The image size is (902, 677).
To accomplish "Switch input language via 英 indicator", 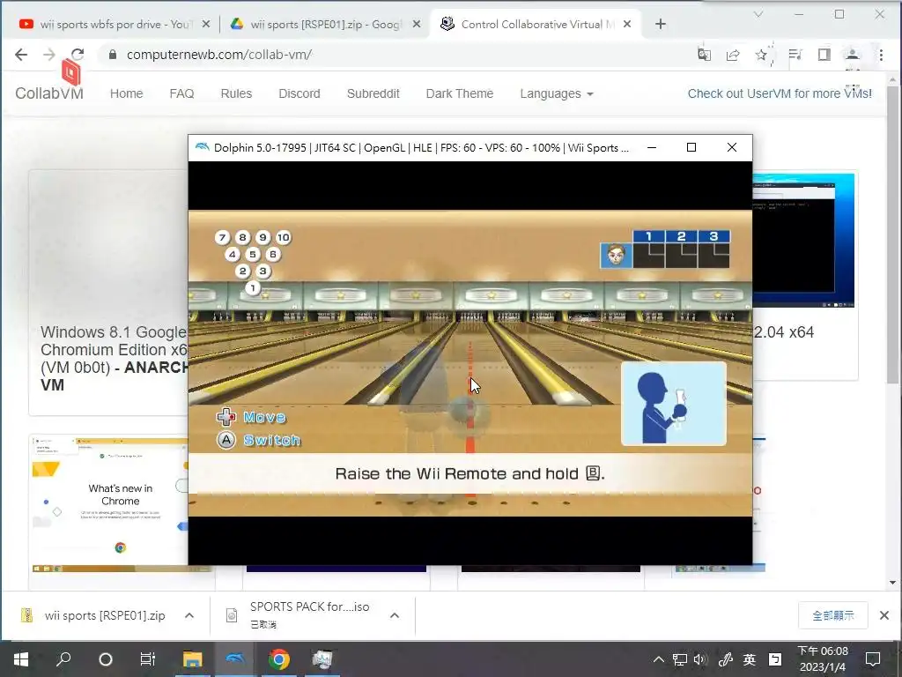I will tap(749, 659).
